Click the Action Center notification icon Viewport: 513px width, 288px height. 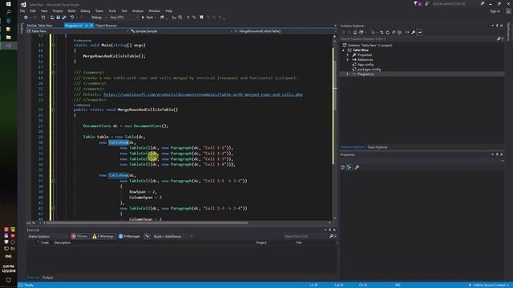(9, 280)
